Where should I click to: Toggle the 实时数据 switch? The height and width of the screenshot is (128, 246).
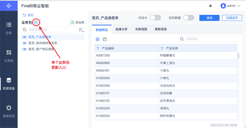(x=189, y=18)
